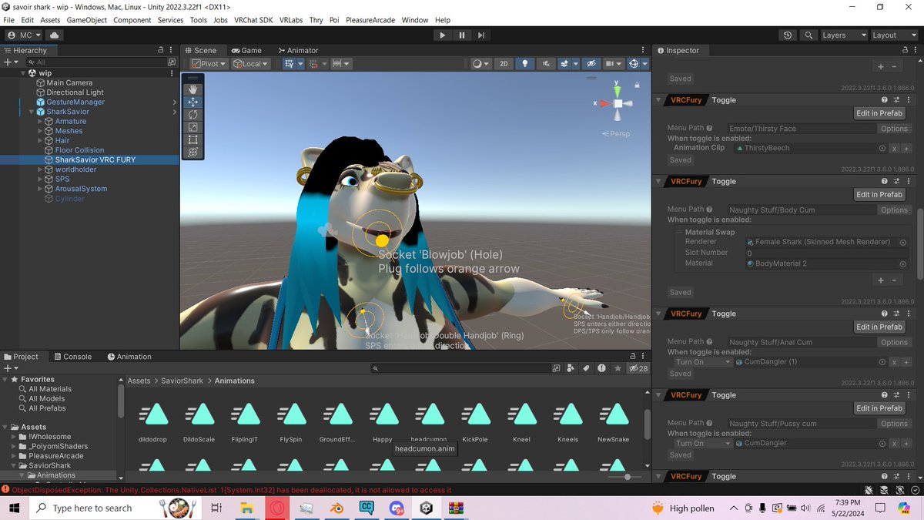Click Options beside Emote/Thirsty Face path
The image size is (924, 520).
[x=894, y=129]
